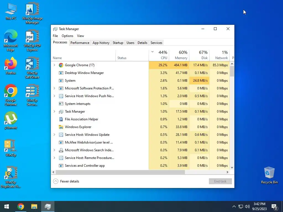Open the volume control in system tray

pyautogui.click(x=247, y=206)
